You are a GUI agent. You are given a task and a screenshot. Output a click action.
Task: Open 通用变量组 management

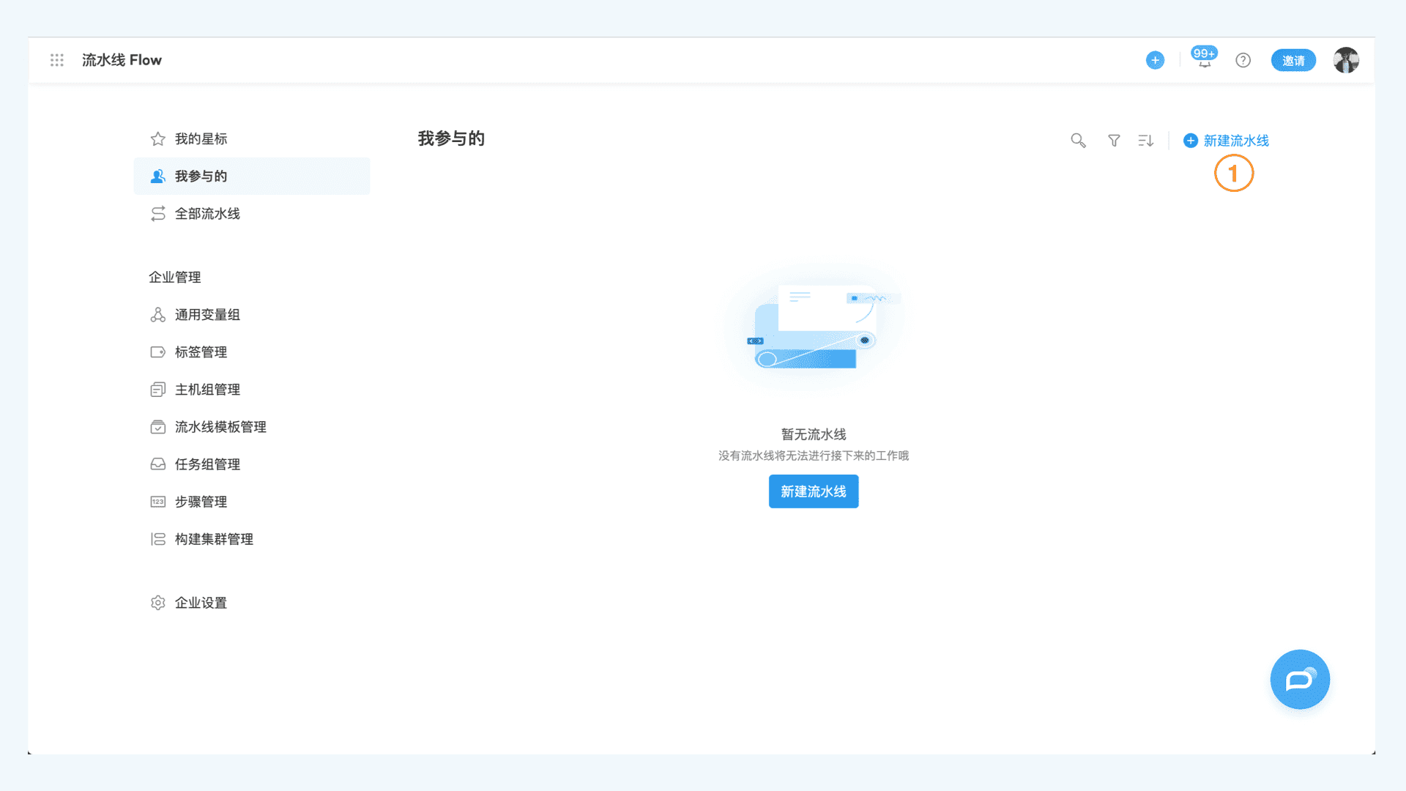pos(207,314)
